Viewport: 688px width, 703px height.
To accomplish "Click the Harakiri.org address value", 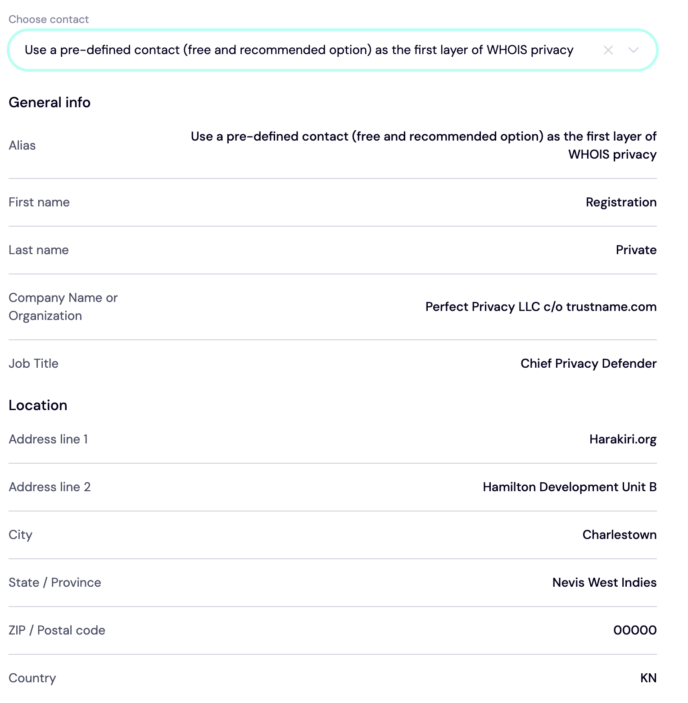I will 623,439.
